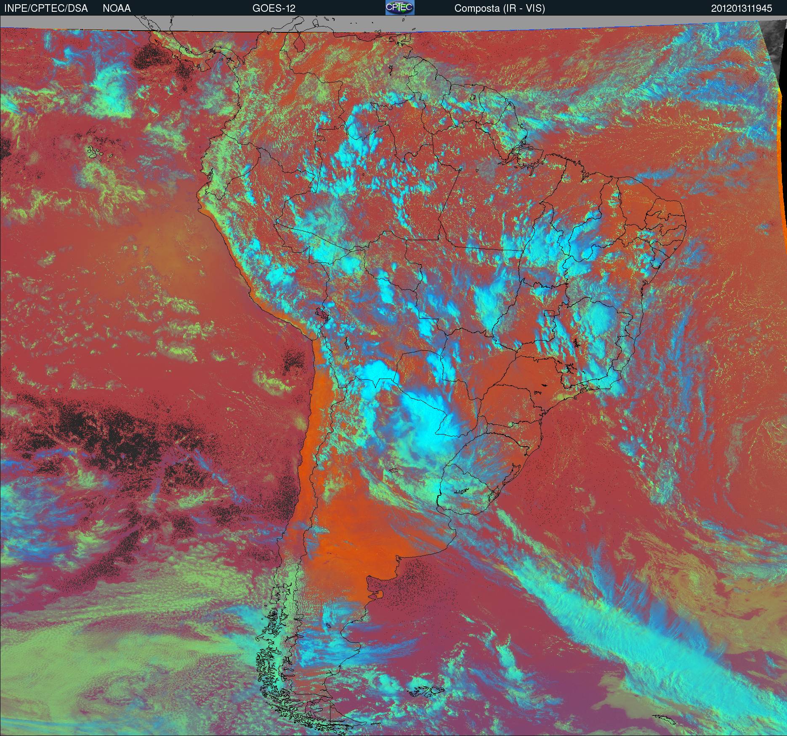Viewport: 787px width, 736px height.
Task: Click the Composta (IR - VIS) title
Action: point(500,8)
